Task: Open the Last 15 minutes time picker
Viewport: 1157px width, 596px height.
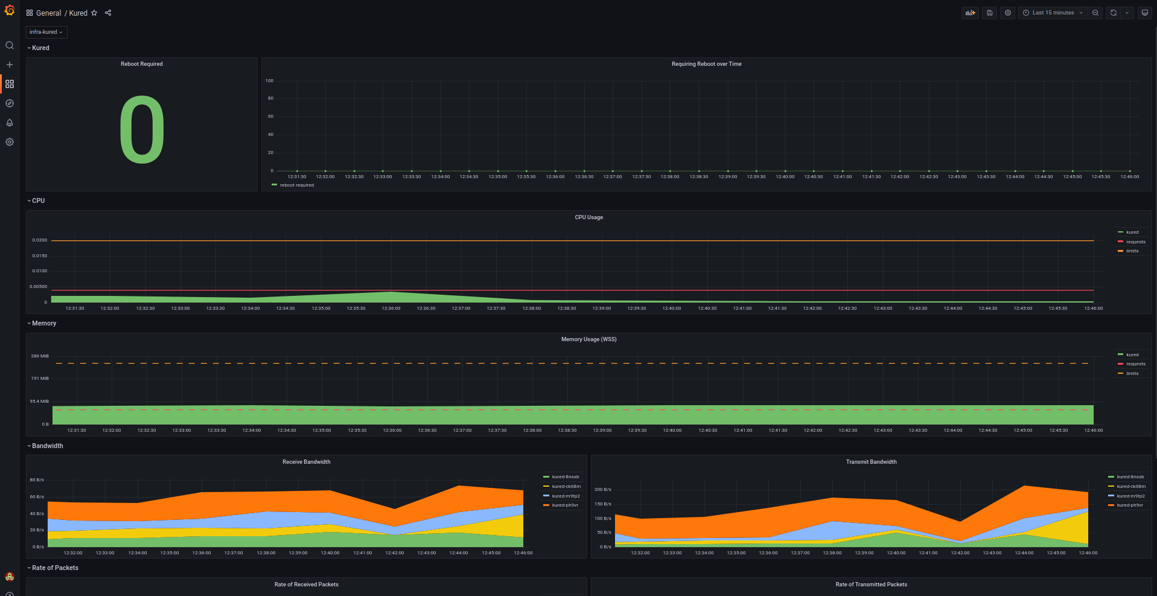Action: pyautogui.click(x=1053, y=13)
